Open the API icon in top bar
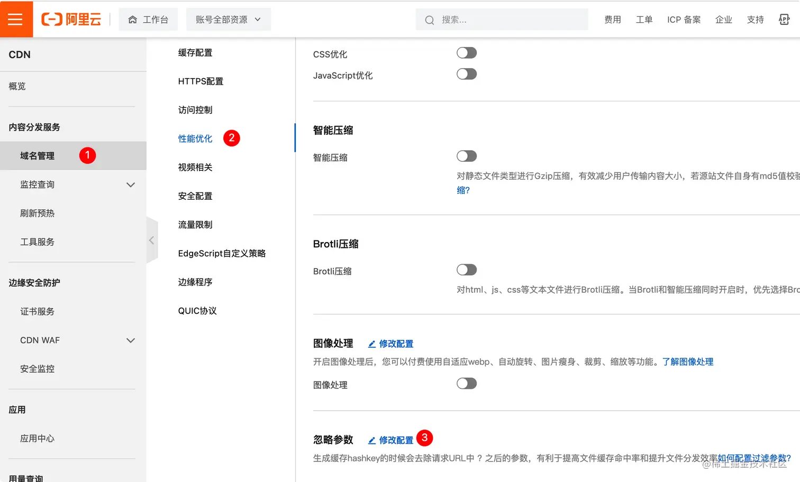Viewport: 800px width, 482px height. point(784,20)
